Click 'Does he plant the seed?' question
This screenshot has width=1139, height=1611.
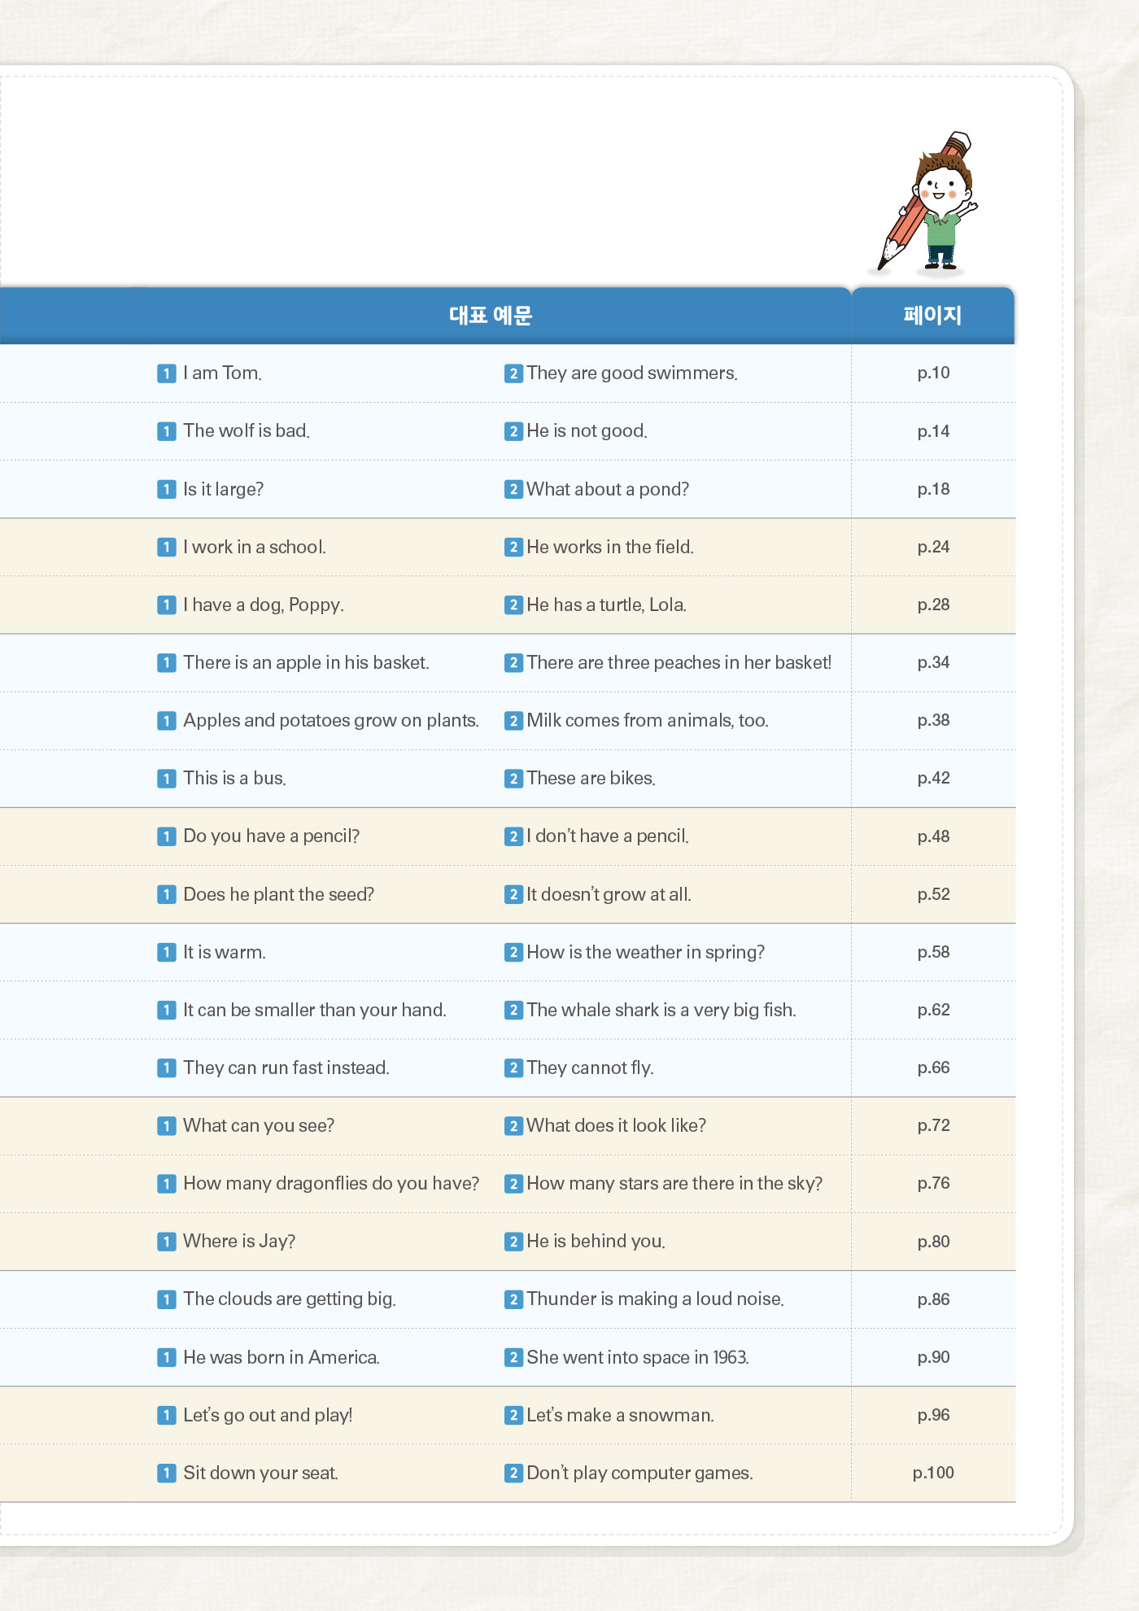(278, 894)
